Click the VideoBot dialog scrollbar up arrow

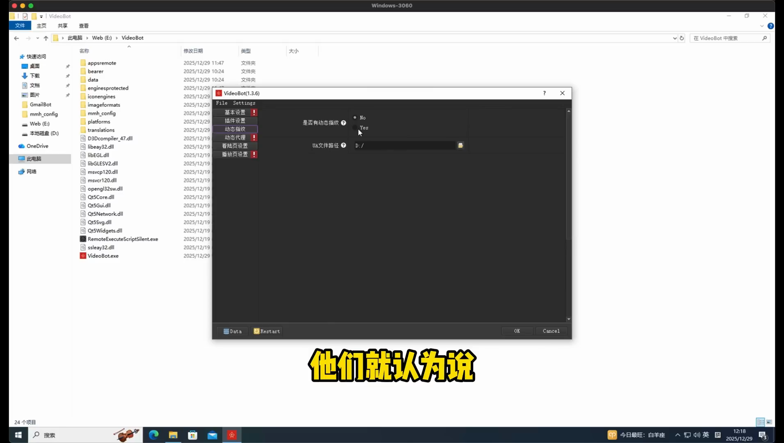569,111
